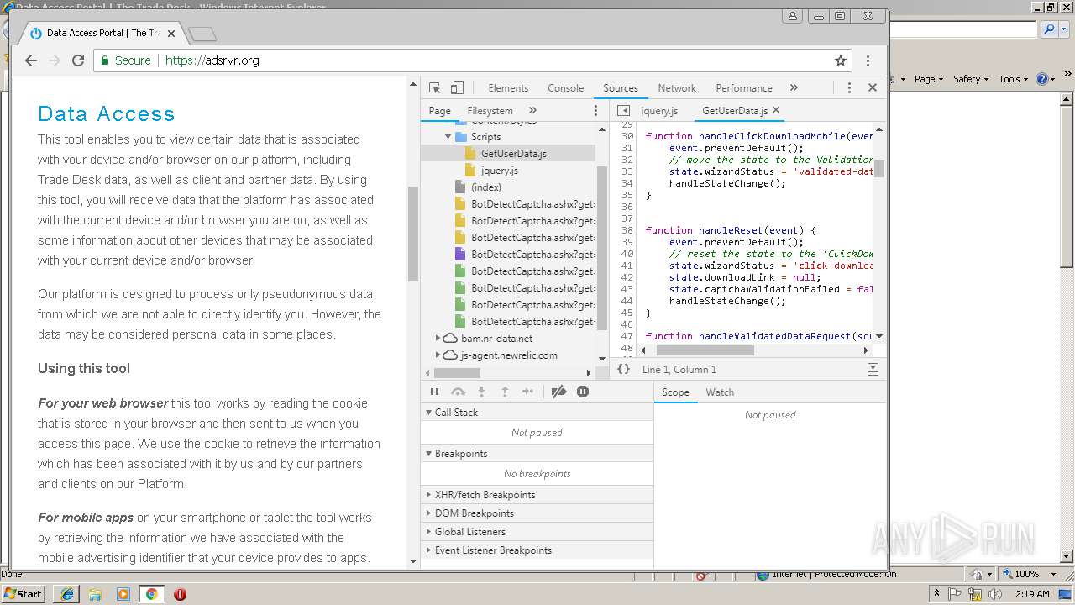
Task: Click the Internet Explorer search magnifier button
Action: (1049, 29)
